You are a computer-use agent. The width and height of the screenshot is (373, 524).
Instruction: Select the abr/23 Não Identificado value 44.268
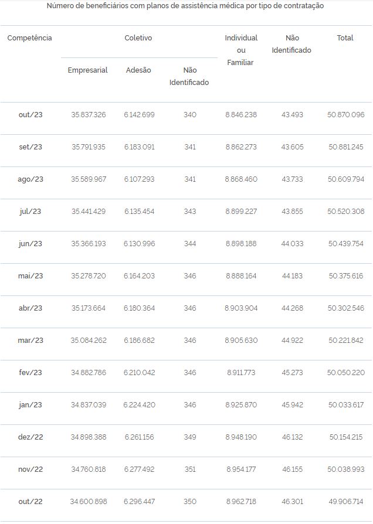pyautogui.click(x=292, y=308)
